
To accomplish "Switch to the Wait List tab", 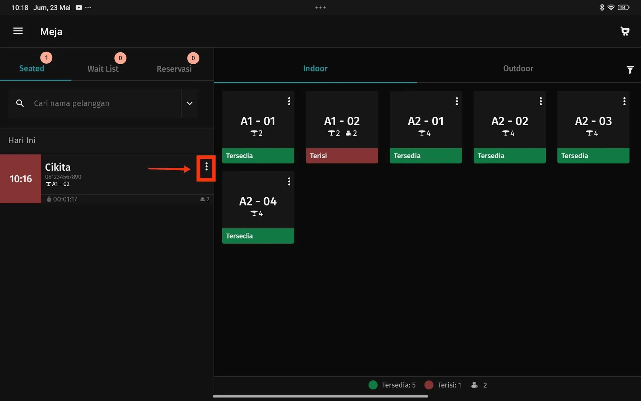I will 103,69.
